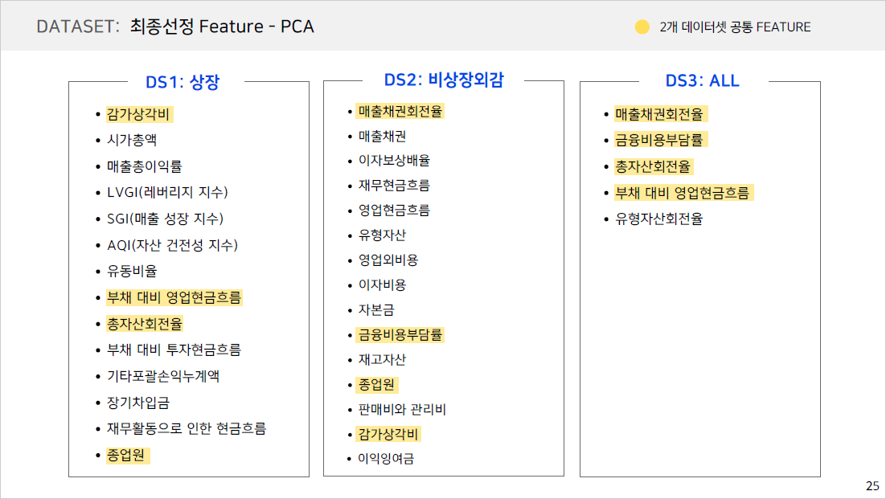Click the slide title '최종선정 Feature - PCA'
Image resolution: width=886 pixels, height=499 pixels.
click(x=222, y=27)
